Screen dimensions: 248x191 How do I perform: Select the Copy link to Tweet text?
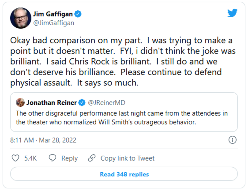coord(127,158)
